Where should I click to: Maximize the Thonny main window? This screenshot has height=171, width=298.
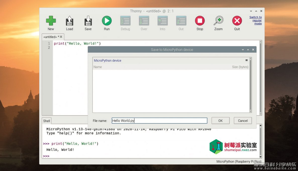pyautogui.click(x=256, y=11)
